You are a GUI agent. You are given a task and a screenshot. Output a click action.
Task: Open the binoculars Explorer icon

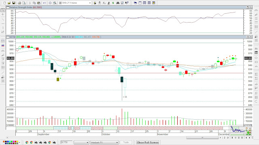coord(118,3)
